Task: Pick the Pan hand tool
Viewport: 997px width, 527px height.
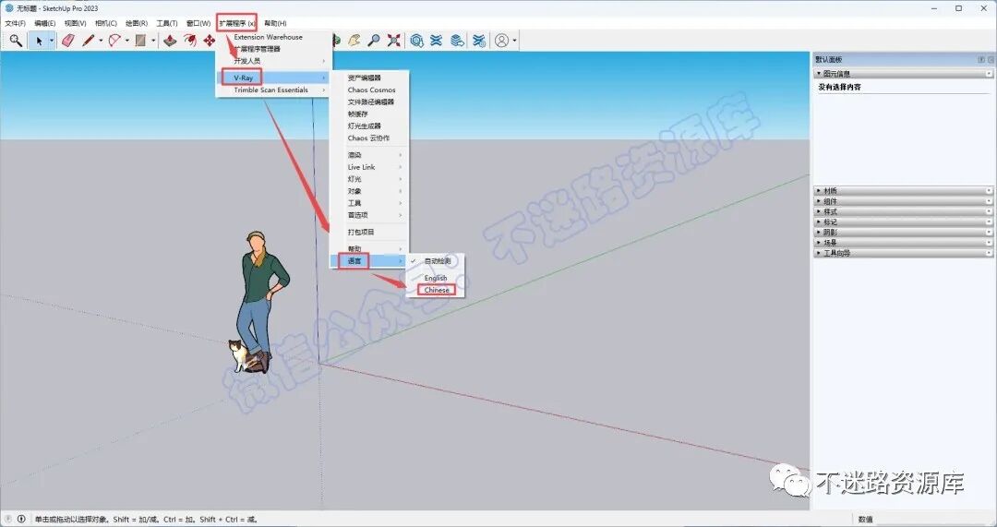Action: [354, 41]
